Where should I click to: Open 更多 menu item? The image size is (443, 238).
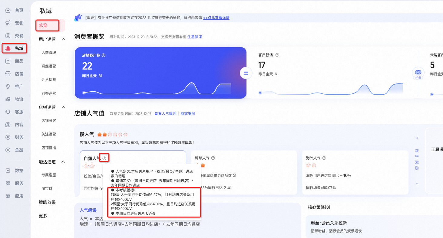43,216
